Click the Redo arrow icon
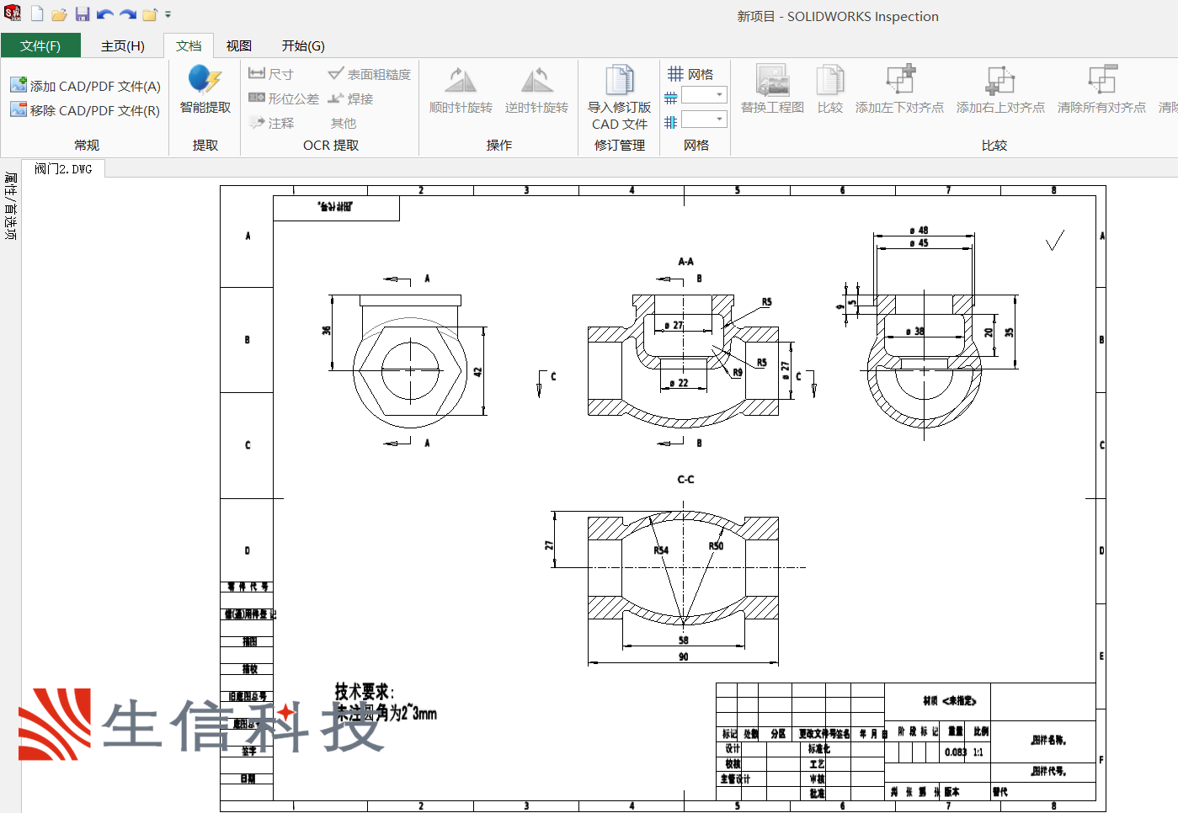 pos(127,14)
